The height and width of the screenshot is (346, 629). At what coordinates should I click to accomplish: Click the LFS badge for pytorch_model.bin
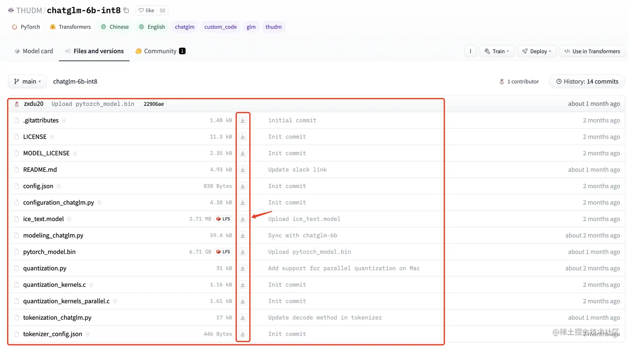tap(223, 252)
